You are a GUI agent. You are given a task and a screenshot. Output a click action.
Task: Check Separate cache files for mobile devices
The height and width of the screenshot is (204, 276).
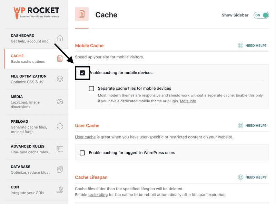(91, 89)
